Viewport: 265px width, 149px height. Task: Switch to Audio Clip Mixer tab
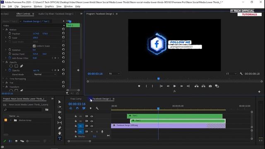56,14
